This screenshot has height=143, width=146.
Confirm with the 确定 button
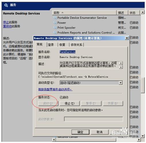click(x=80, y=132)
